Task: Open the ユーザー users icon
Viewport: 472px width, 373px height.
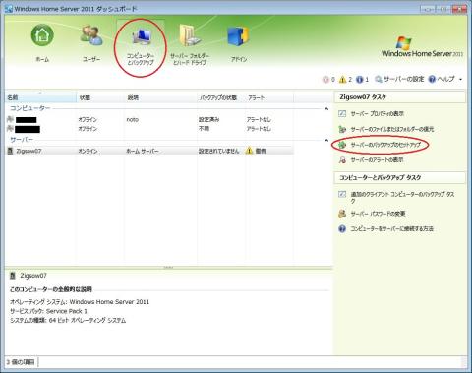Action: coord(91,35)
